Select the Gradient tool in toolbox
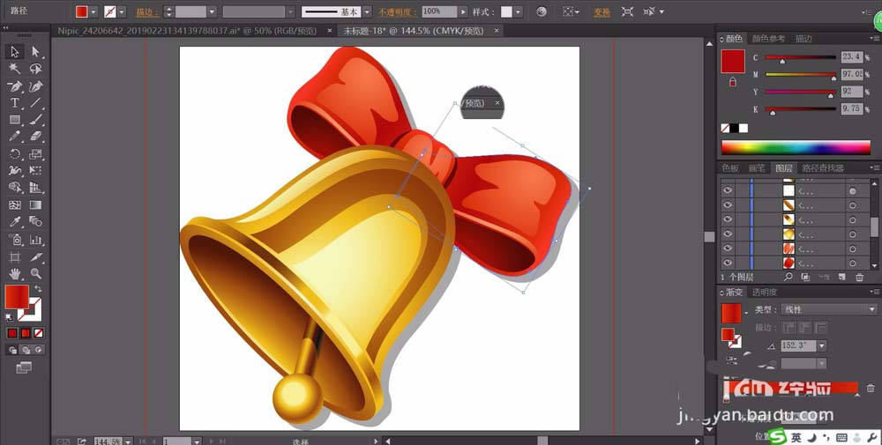This screenshot has height=445, width=882. 36,205
